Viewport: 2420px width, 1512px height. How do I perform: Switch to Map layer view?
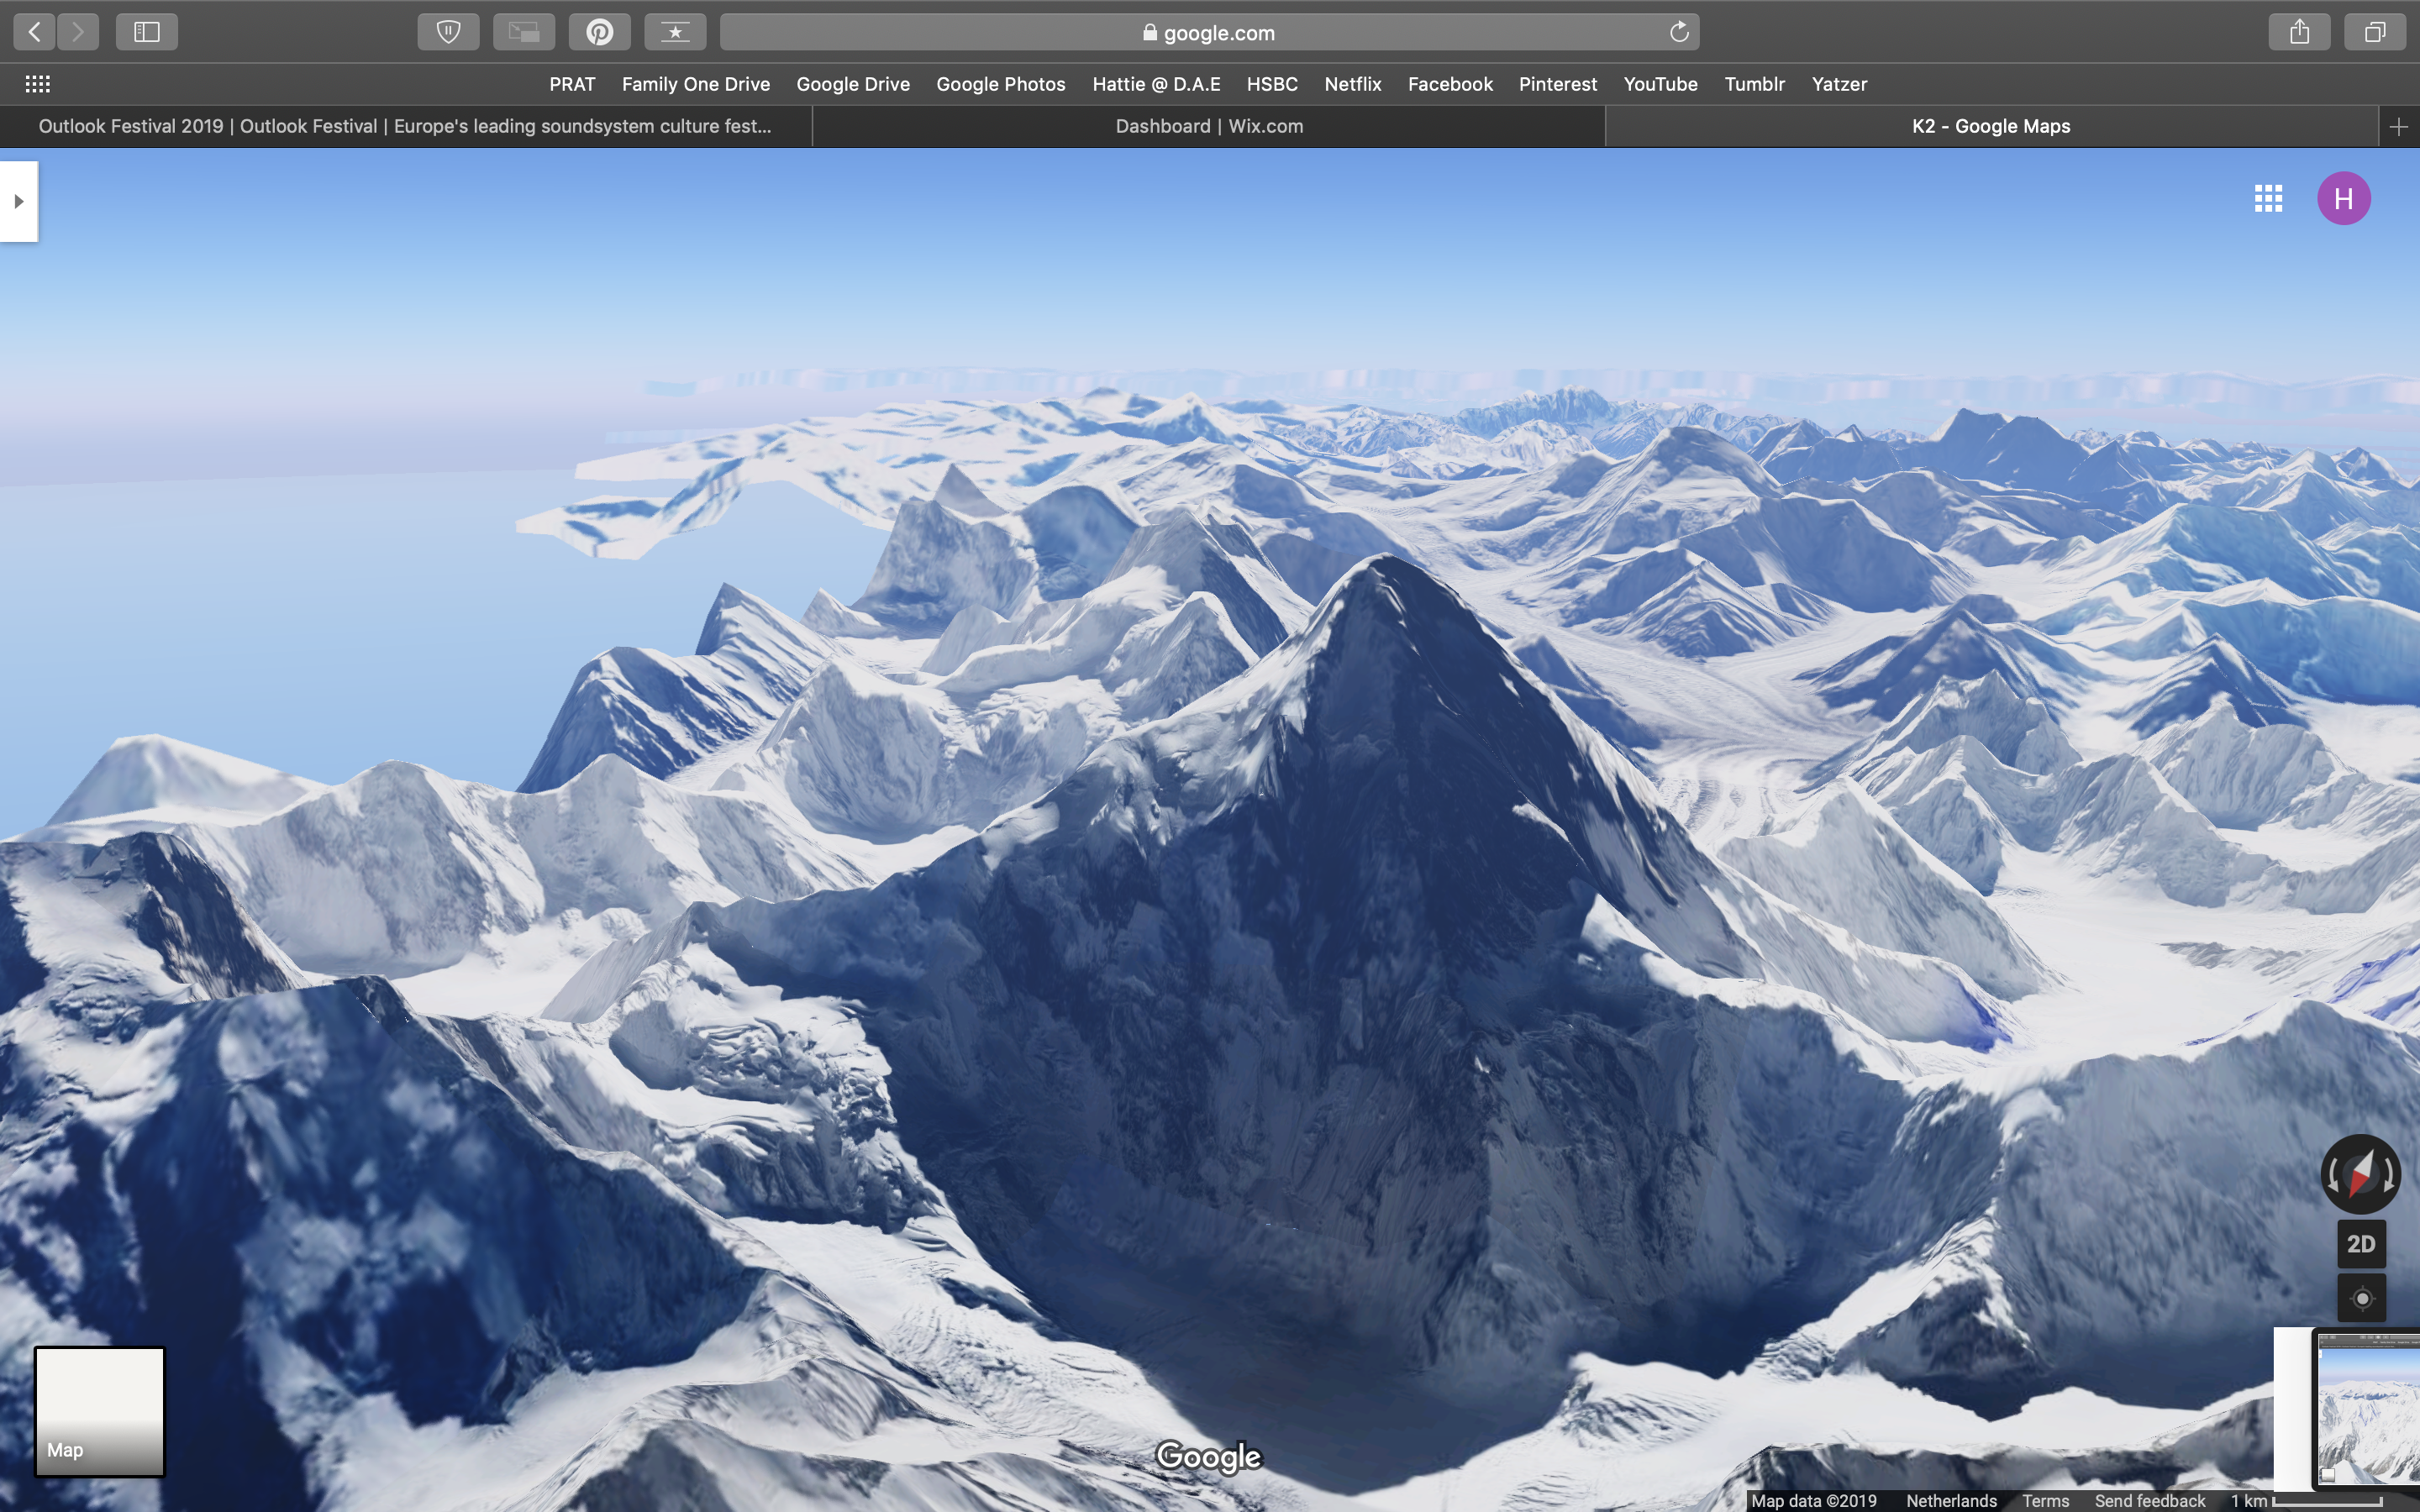99,1411
